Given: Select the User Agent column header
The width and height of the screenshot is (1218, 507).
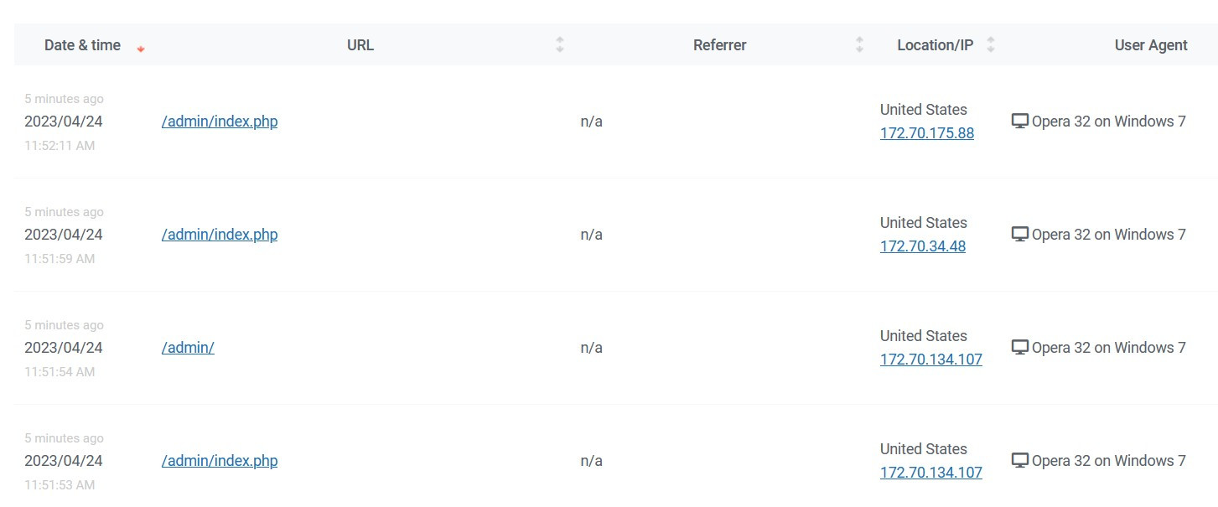Looking at the screenshot, I should pyautogui.click(x=1151, y=45).
